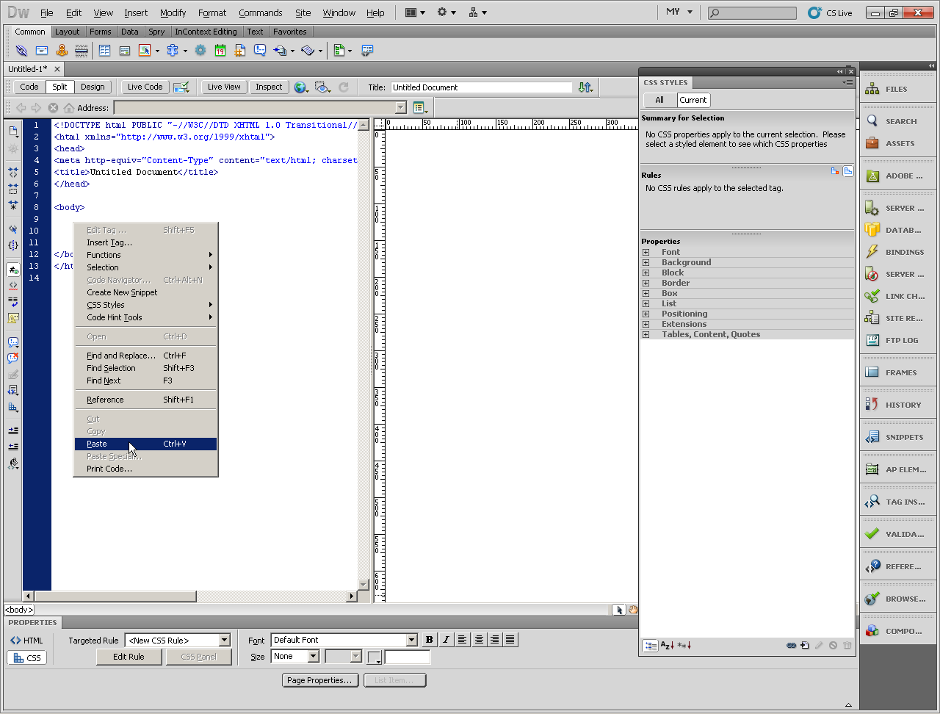940x714 pixels.
Task: Open the Targeted Rule dropdown
Action: point(225,641)
